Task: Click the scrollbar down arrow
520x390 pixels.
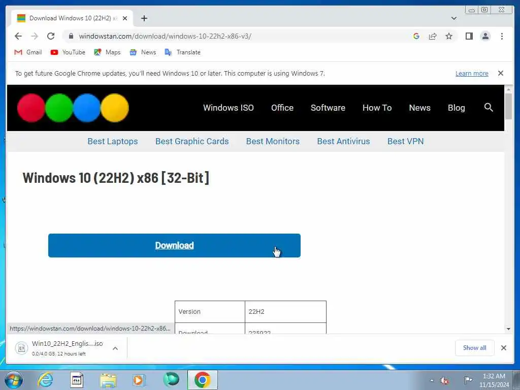Action: click(x=508, y=329)
